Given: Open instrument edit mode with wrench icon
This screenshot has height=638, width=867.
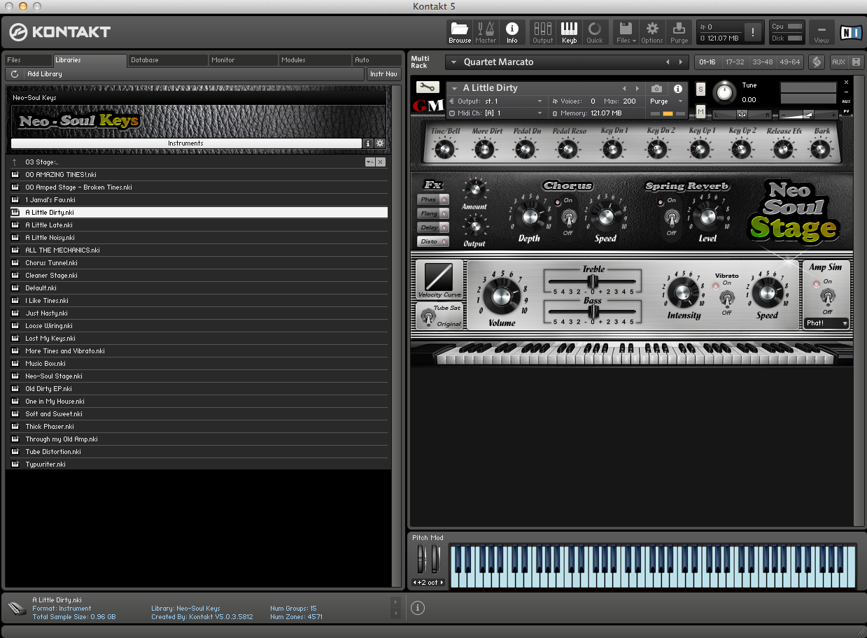Looking at the screenshot, I should point(427,87).
